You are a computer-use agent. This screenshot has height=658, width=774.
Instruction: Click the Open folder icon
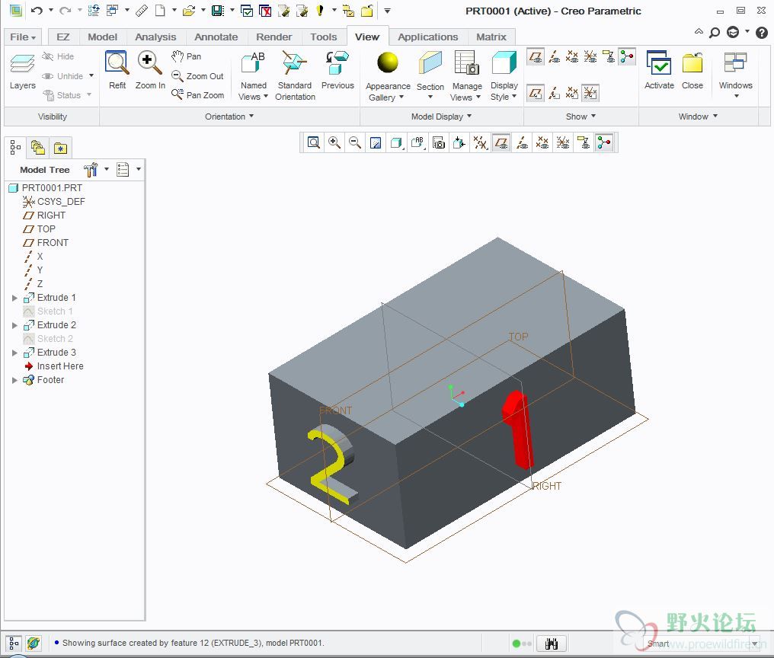point(189,11)
